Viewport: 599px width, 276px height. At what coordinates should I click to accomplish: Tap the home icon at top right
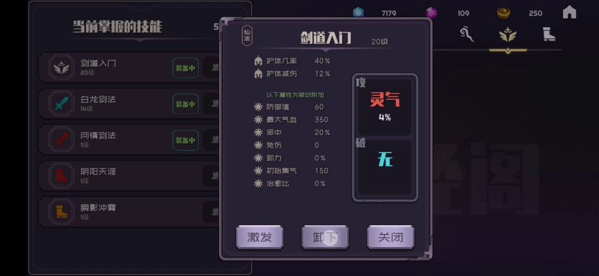569,12
